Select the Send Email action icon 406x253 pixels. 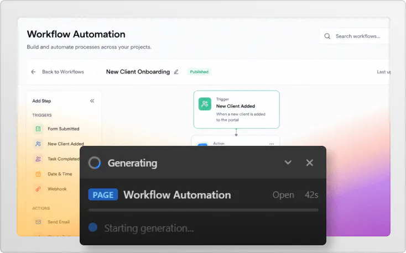click(38, 222)
